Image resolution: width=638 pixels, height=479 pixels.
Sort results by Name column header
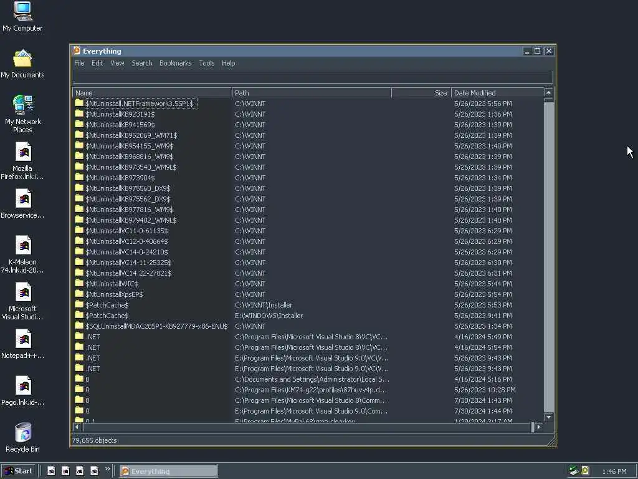pyautogui.click(x=152, y=93)
